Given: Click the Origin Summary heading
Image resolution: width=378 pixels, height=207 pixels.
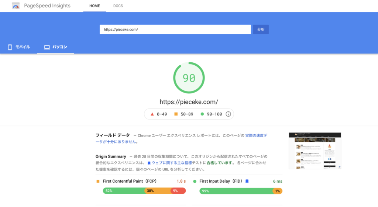Looking at the screenshot, I should tap(111, 156).
